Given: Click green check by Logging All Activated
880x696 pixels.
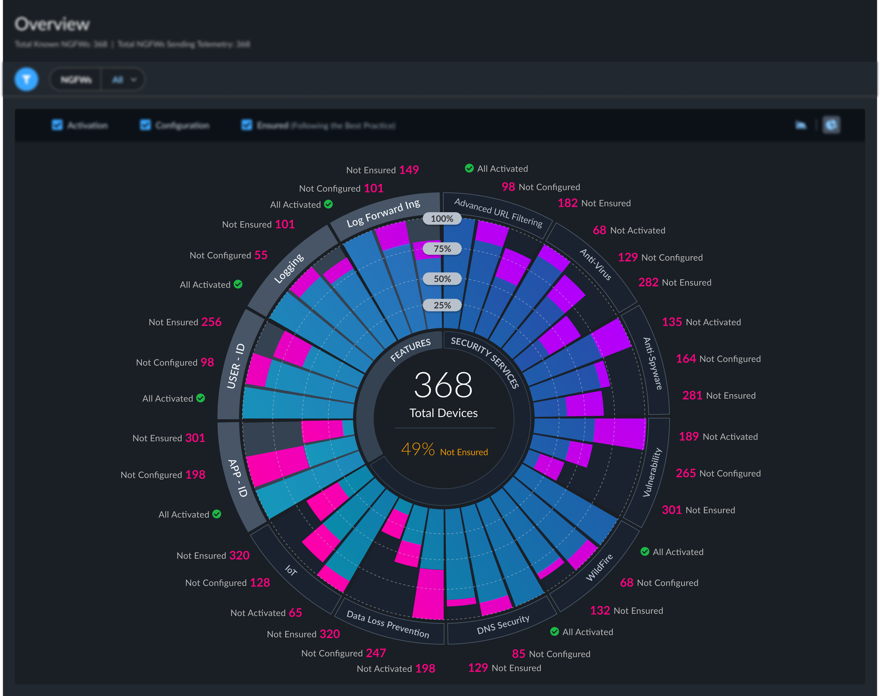Looking at the screenshot, I should [x=238, y=284].
